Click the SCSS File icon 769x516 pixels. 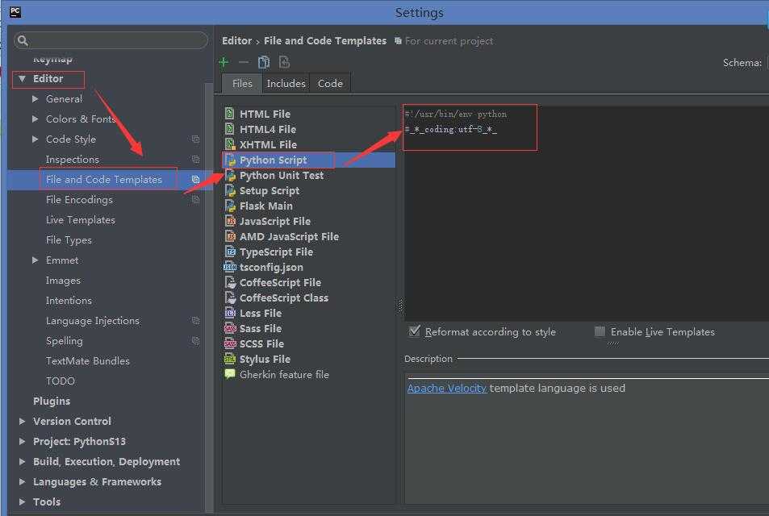(x=230, y=343)
